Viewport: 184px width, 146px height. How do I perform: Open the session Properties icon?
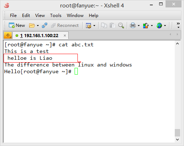coord(88,25)
